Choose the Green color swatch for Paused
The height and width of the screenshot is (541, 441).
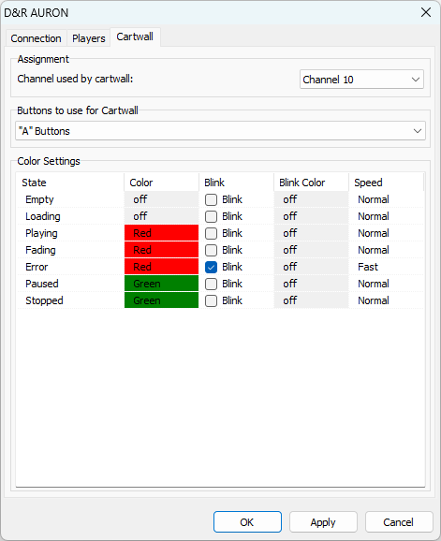coord(161,284)
